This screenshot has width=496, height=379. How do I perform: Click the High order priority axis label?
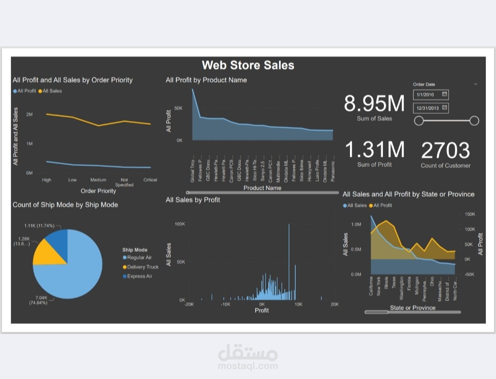click(46, 180)
